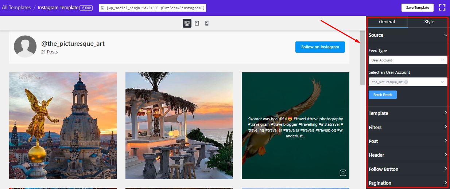This screenshot has height=189, width=450.
Task: Open Feed Type dropdown
Action: [408, 60]
